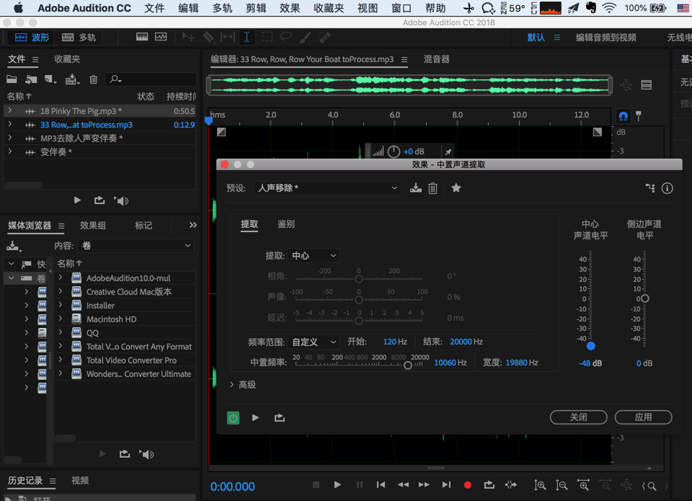Zoom in amplitude icon in transport bar

tap(540, 486)
